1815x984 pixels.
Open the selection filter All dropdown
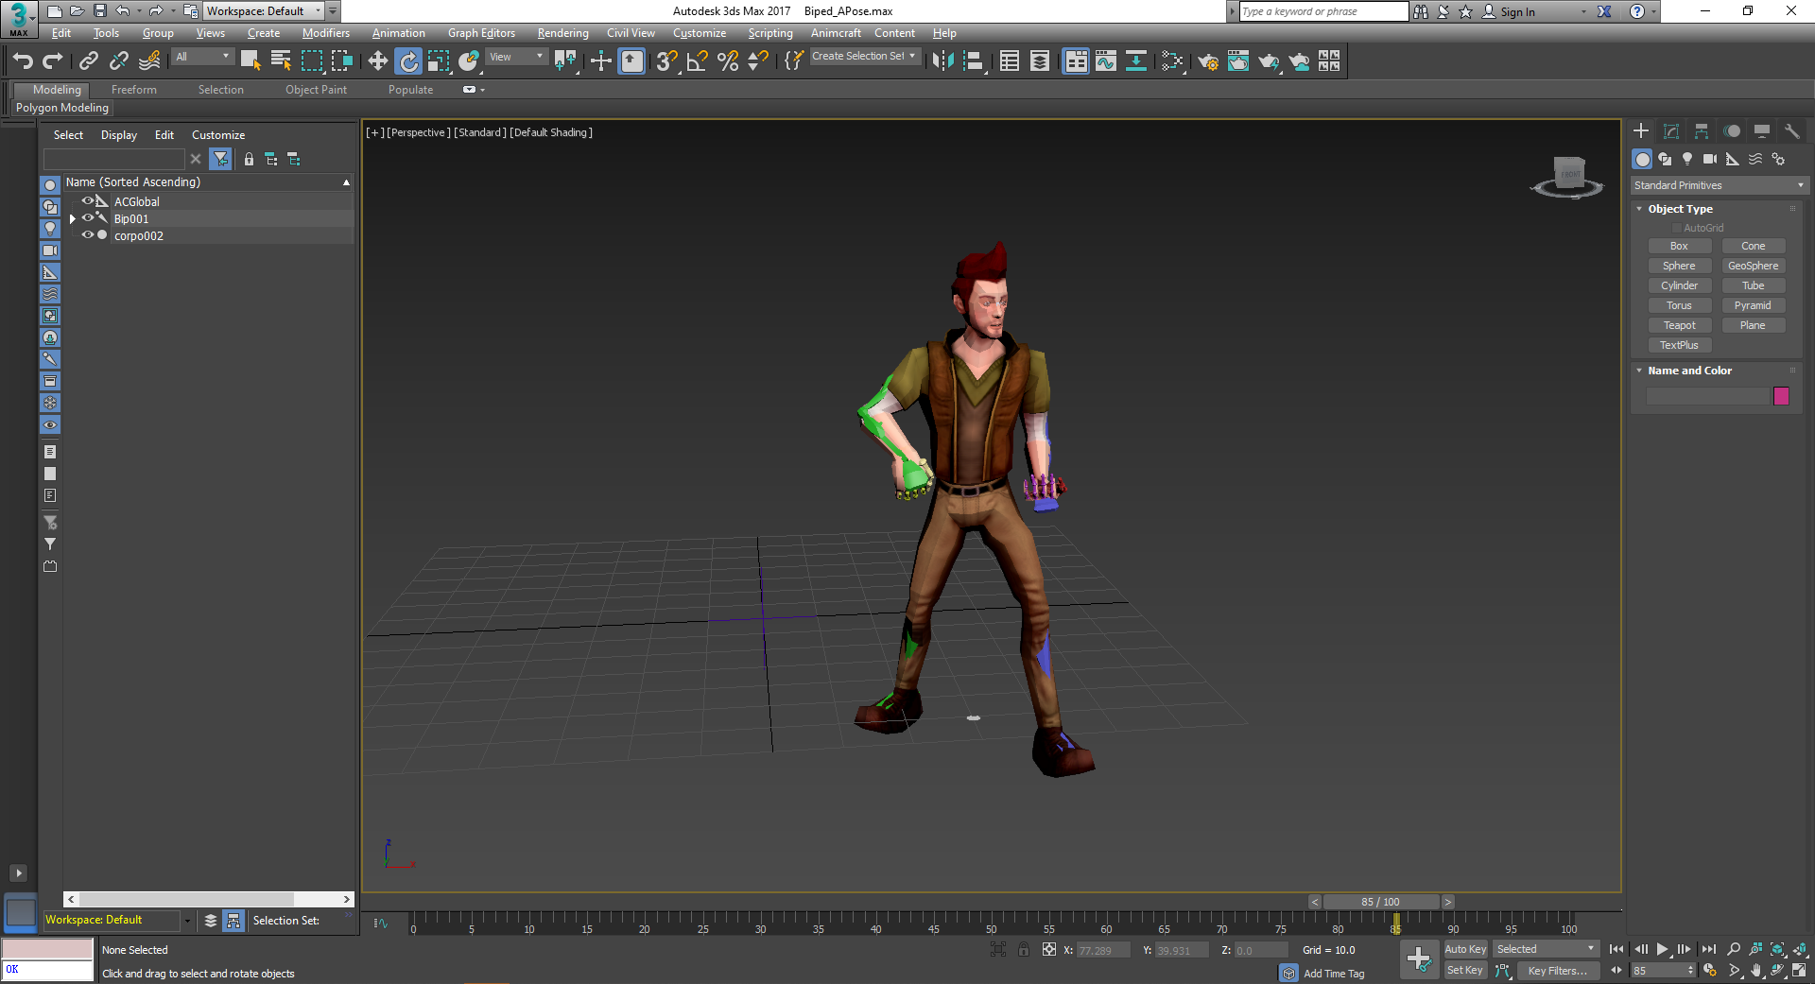202,57
